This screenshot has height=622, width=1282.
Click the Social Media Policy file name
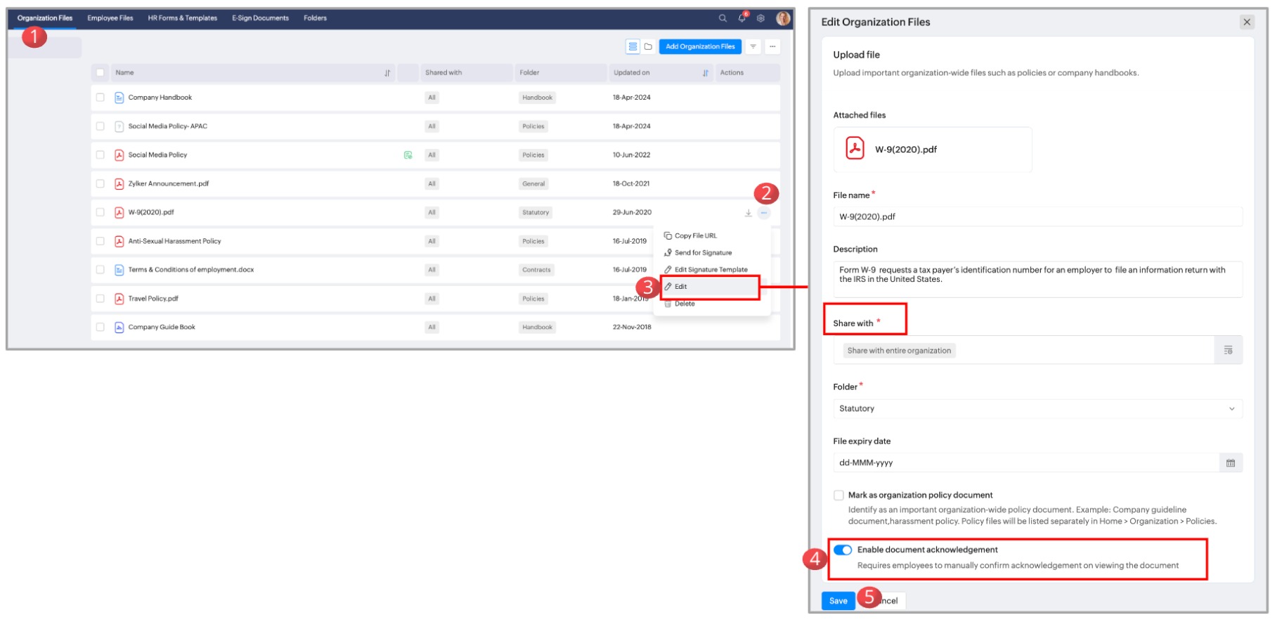[x=157, y=155]
